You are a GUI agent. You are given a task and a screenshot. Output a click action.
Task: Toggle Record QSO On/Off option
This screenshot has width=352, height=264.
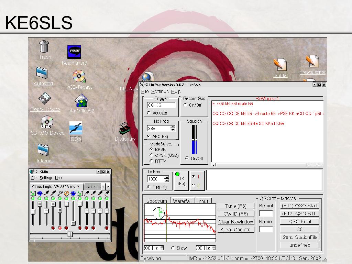pos(186,105)
